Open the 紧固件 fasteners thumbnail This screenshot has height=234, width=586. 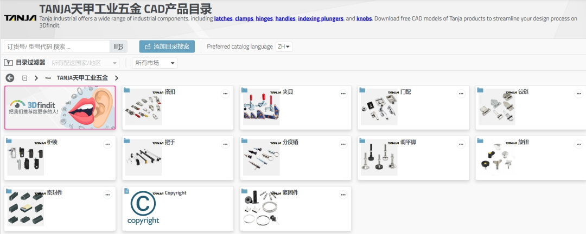click(x=261, y=208)
